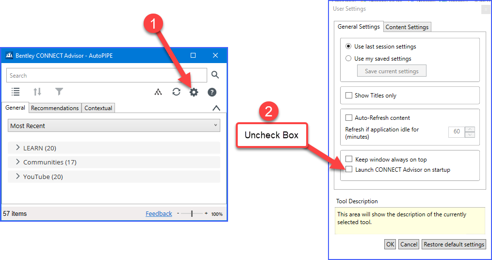Open settings via the gear icon

point(194,92)
